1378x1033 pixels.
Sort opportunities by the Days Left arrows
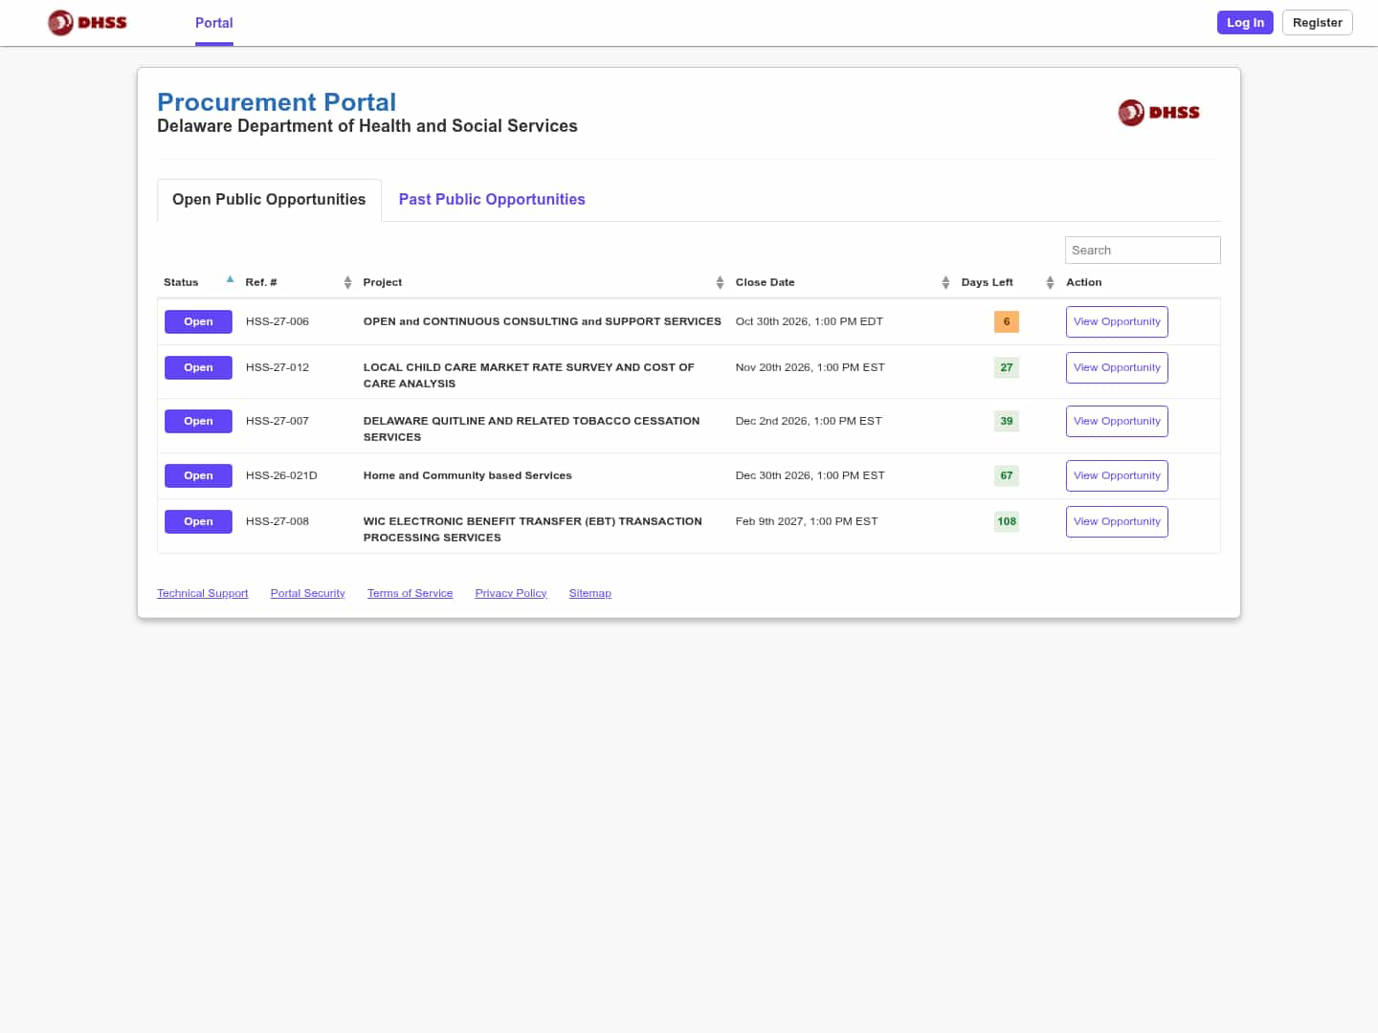[1050, 282]
